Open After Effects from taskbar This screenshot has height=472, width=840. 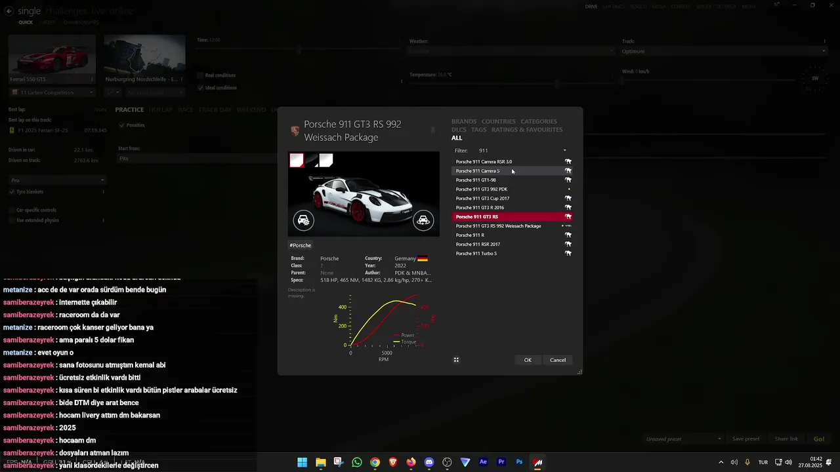click(484, 462)
